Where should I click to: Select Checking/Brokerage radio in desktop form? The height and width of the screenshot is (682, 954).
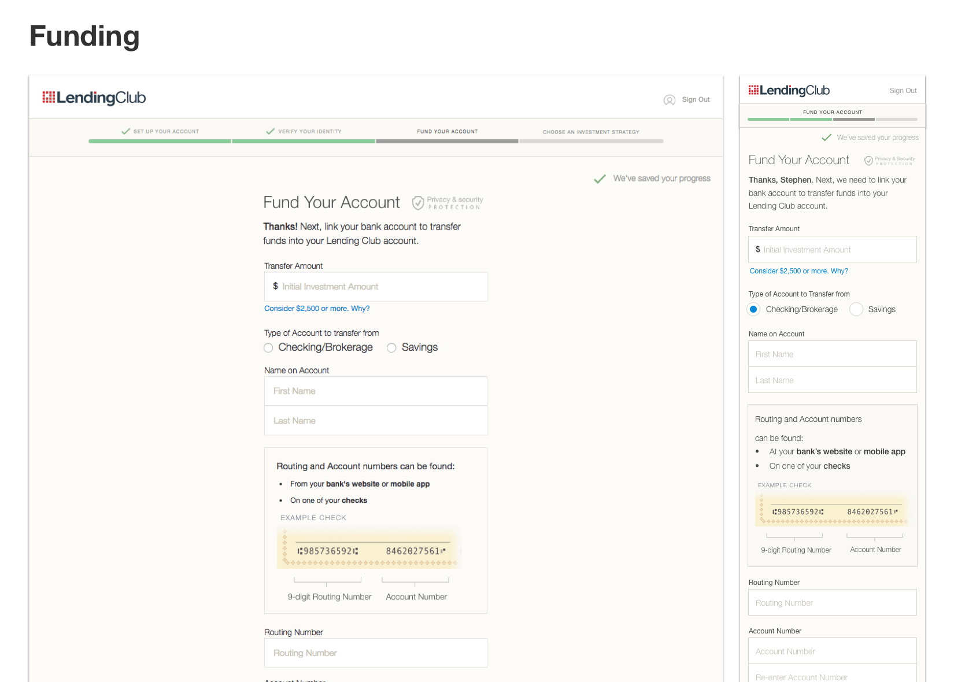268,348
